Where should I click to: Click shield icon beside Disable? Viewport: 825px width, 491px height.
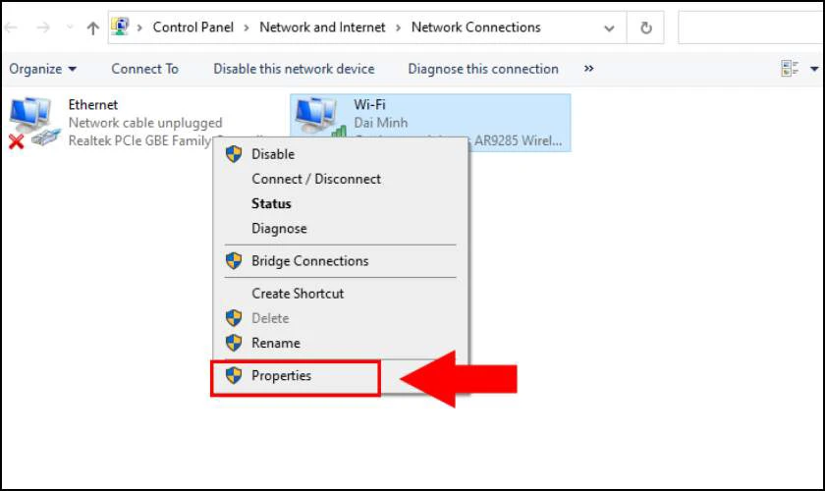[x=234, y=154]
